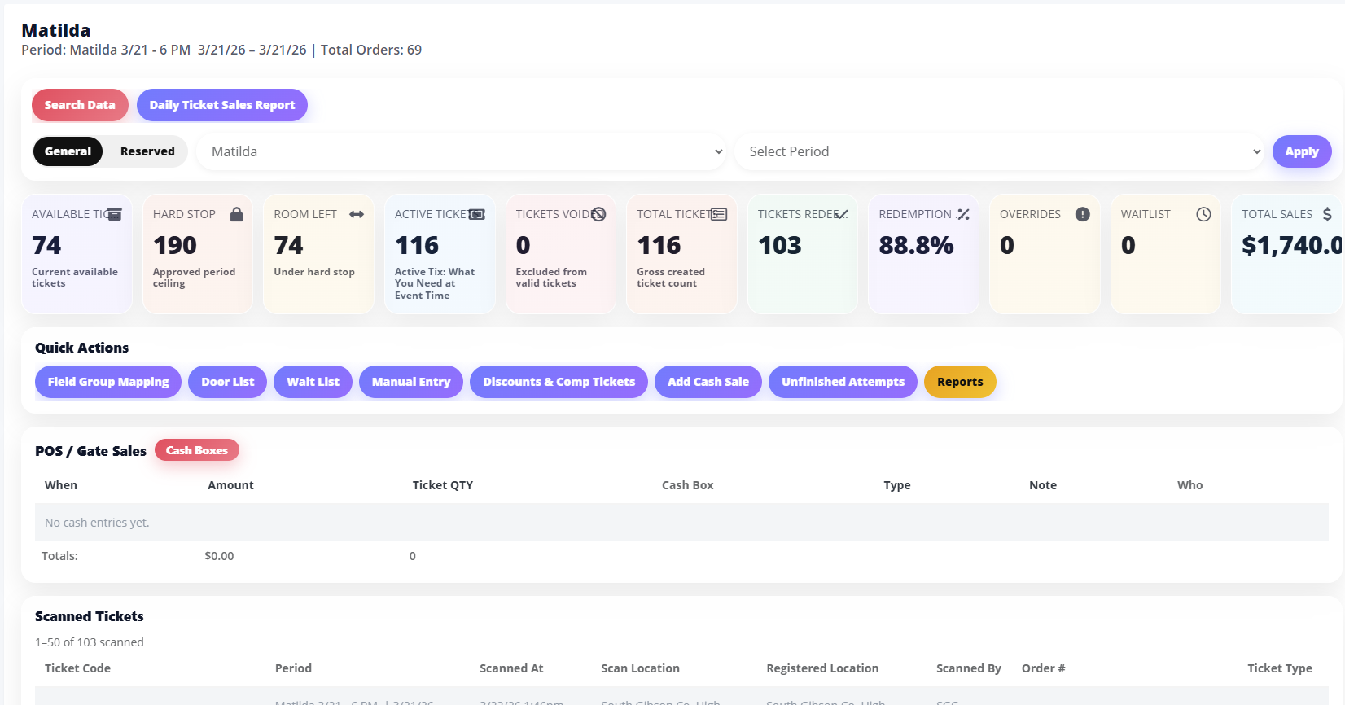Click the 'Scanned Tickets' heading
1345x705 pixels.
pos(90,616)
